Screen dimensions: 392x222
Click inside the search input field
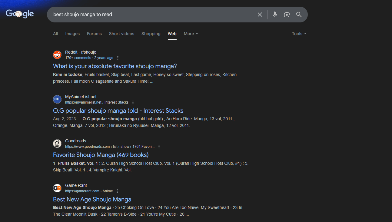pos(151,14)
